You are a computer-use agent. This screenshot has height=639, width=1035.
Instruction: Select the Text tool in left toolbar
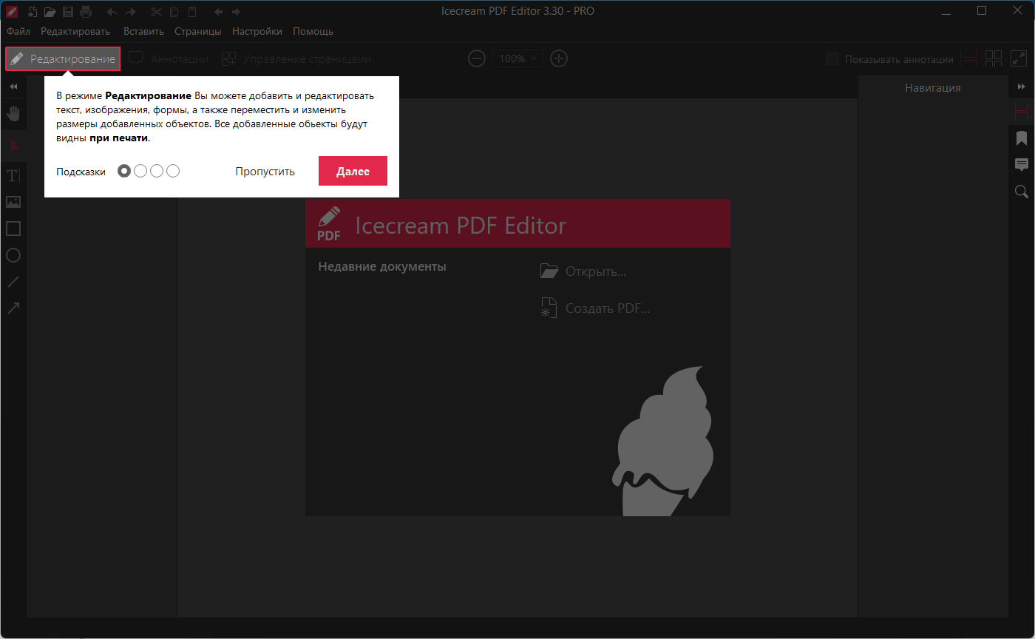[13, 175]
